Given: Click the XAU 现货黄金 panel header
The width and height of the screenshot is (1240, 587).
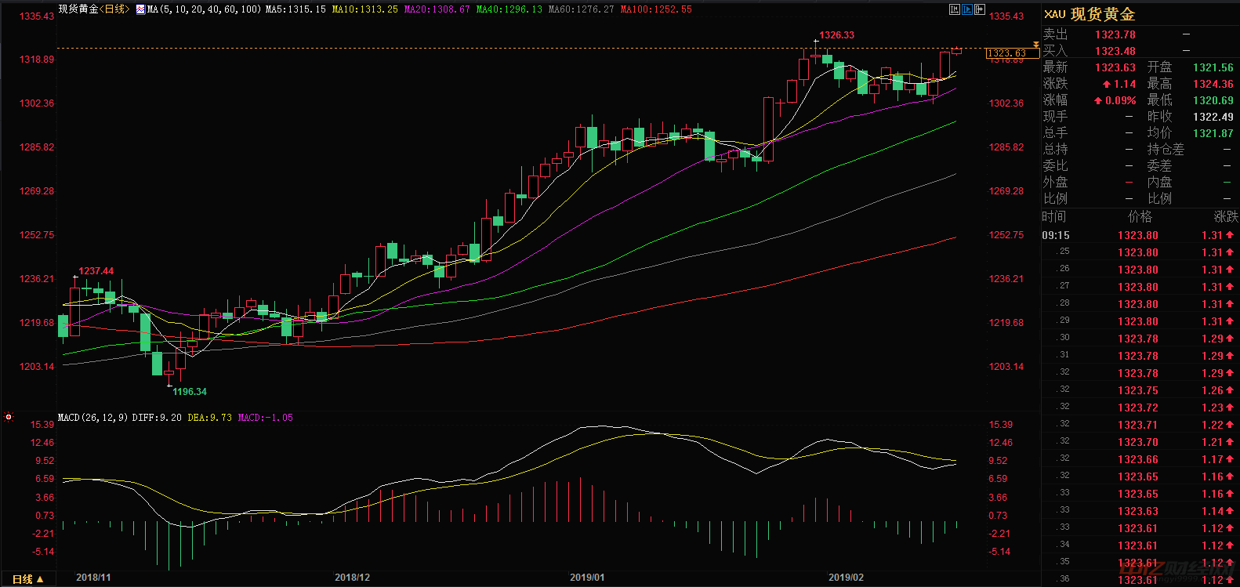Looking at the screenshot, I should click(x=1090, y=14).
